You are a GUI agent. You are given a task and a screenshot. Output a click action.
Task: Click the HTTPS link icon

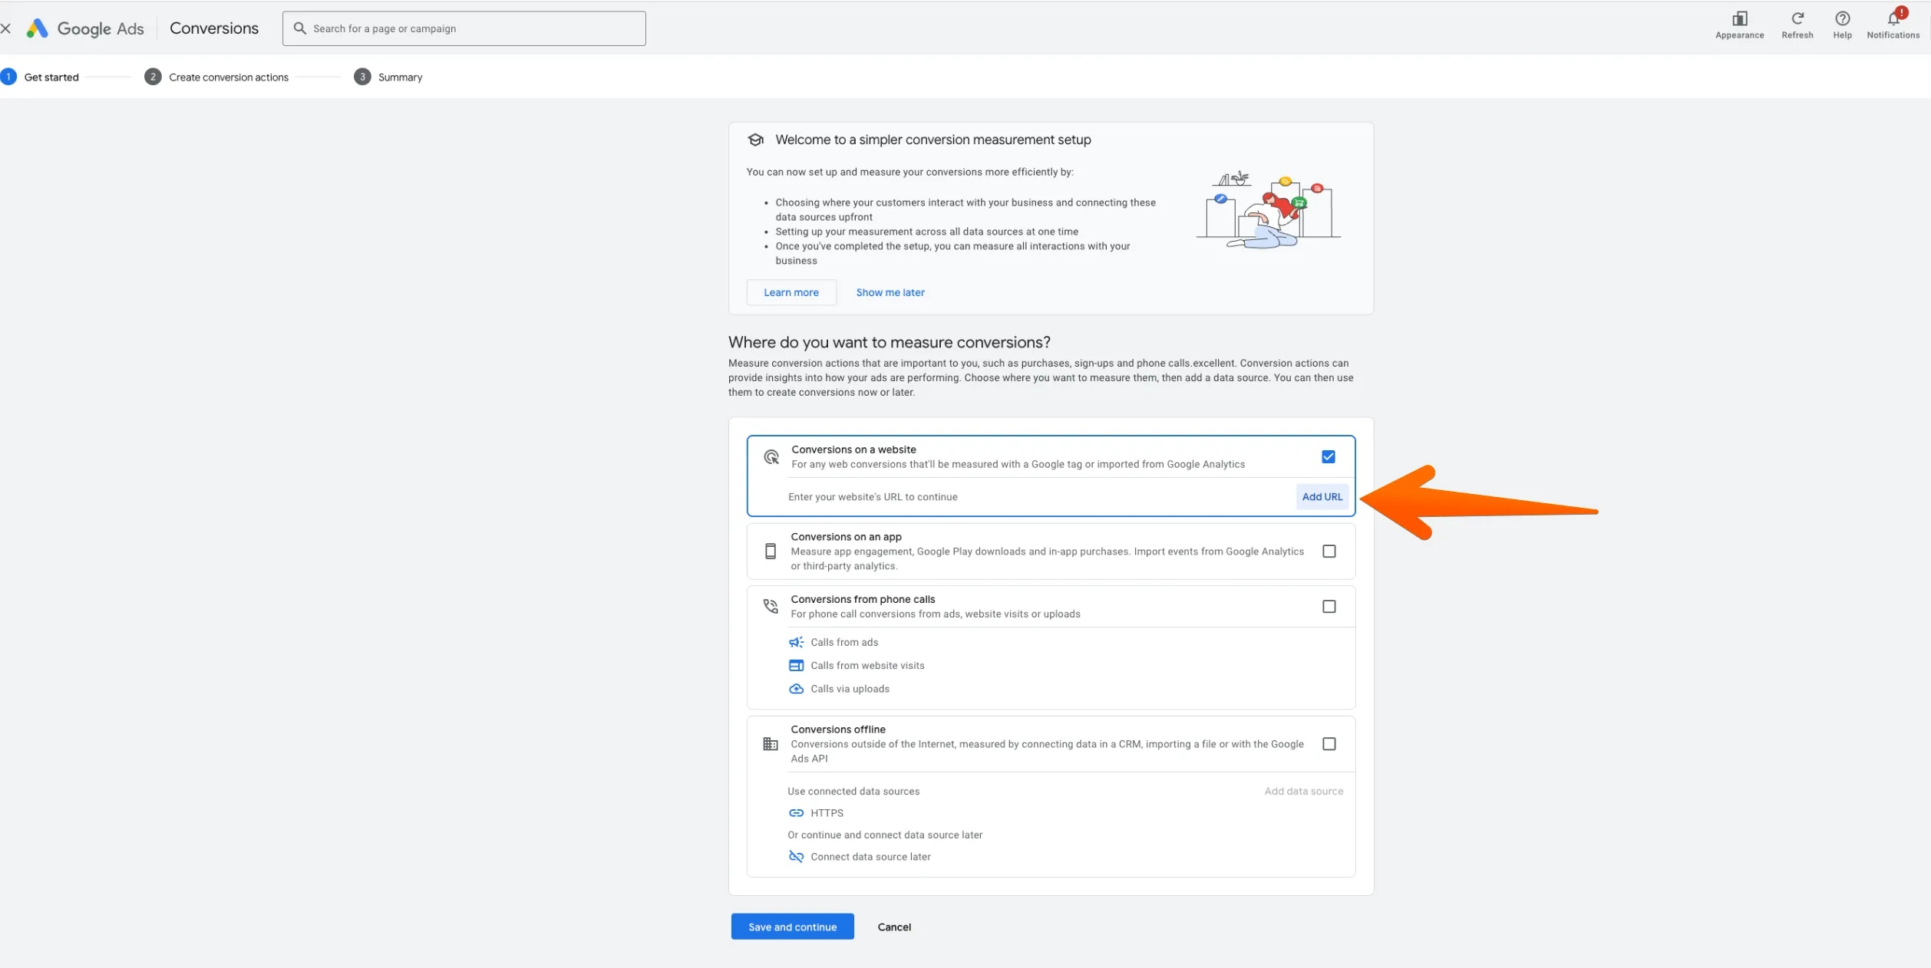pyautogui.click(x=796, y=813)
